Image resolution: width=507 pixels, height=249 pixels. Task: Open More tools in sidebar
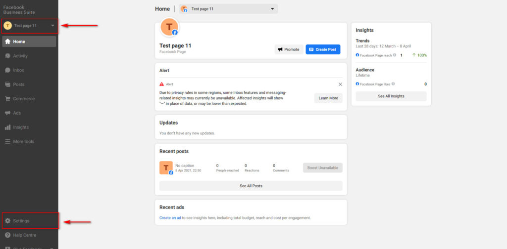(29, 142)
